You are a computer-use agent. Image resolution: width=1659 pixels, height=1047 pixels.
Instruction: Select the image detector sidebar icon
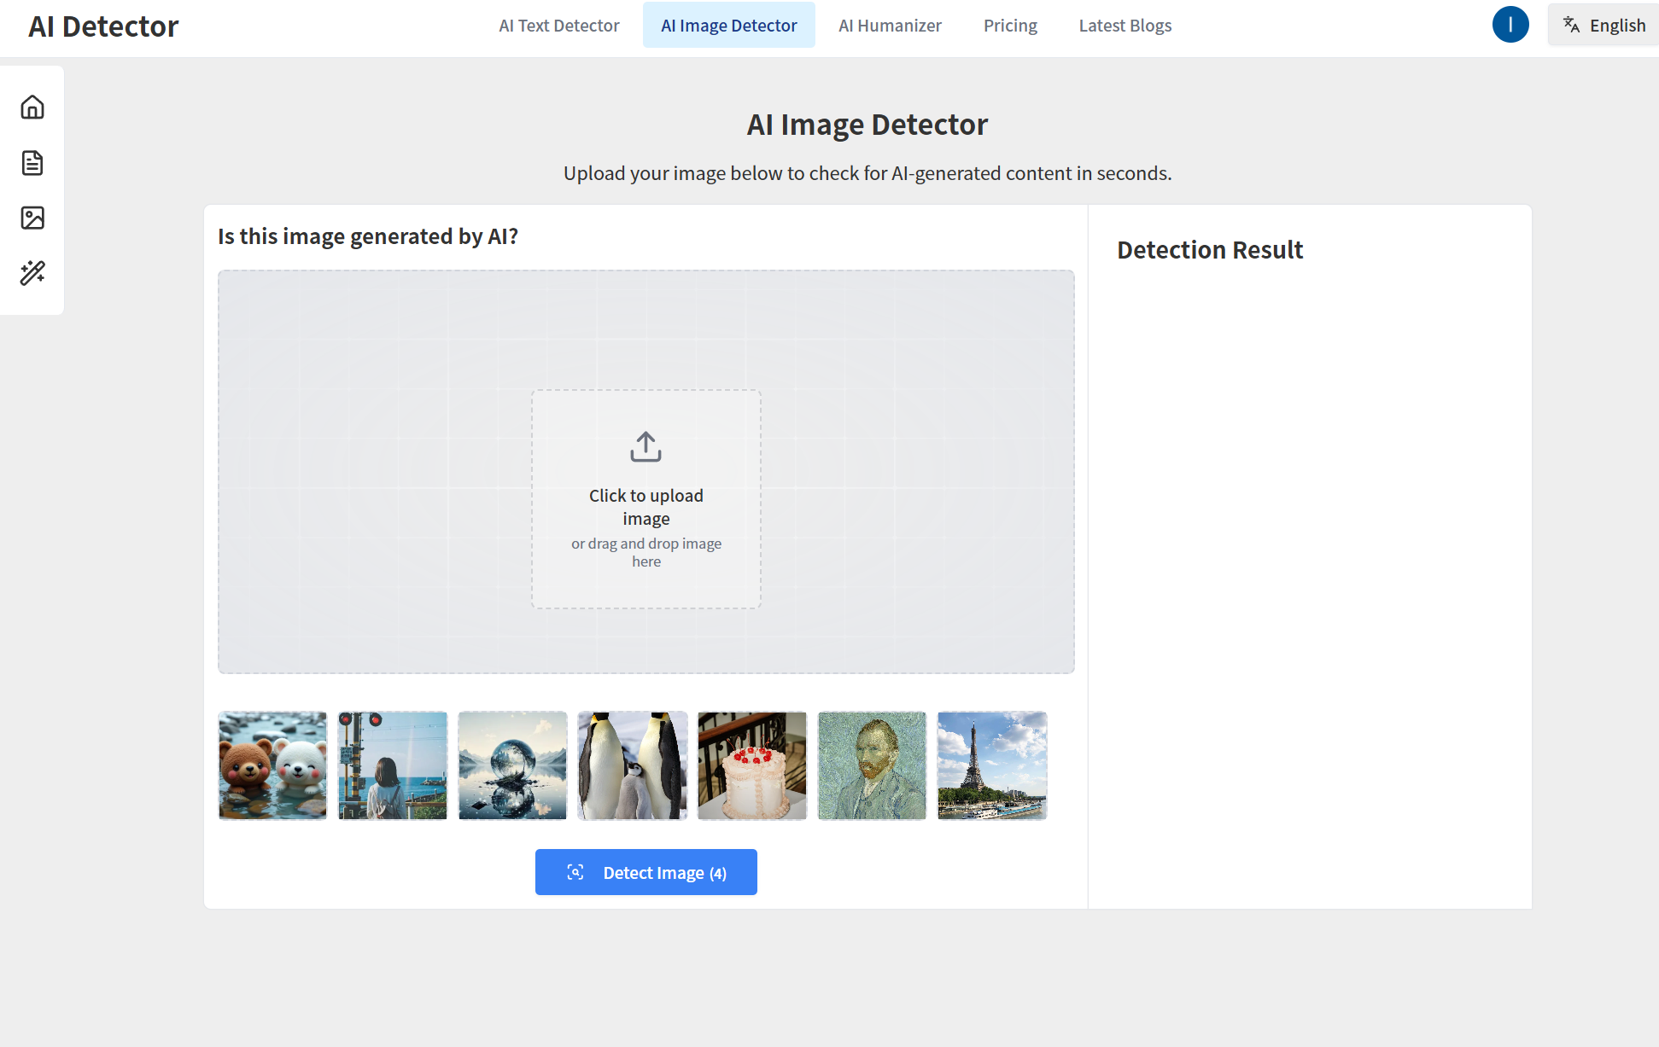coord(32,218)
